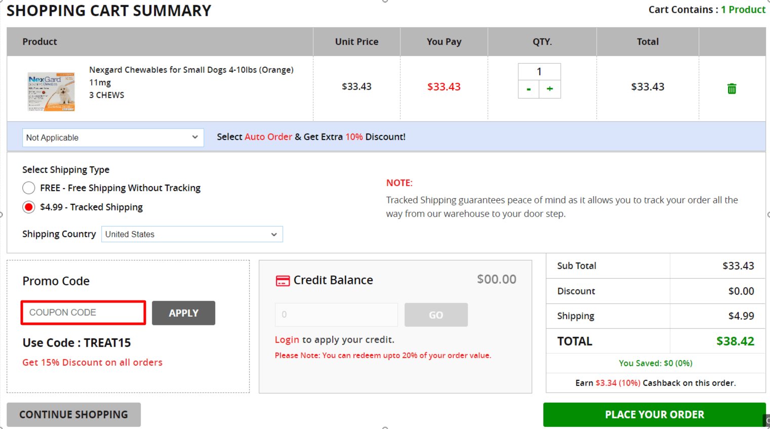Click the CONTINUE SHOPPING button
The width and height of the screenshot is (770, 429).
[73, 414]
